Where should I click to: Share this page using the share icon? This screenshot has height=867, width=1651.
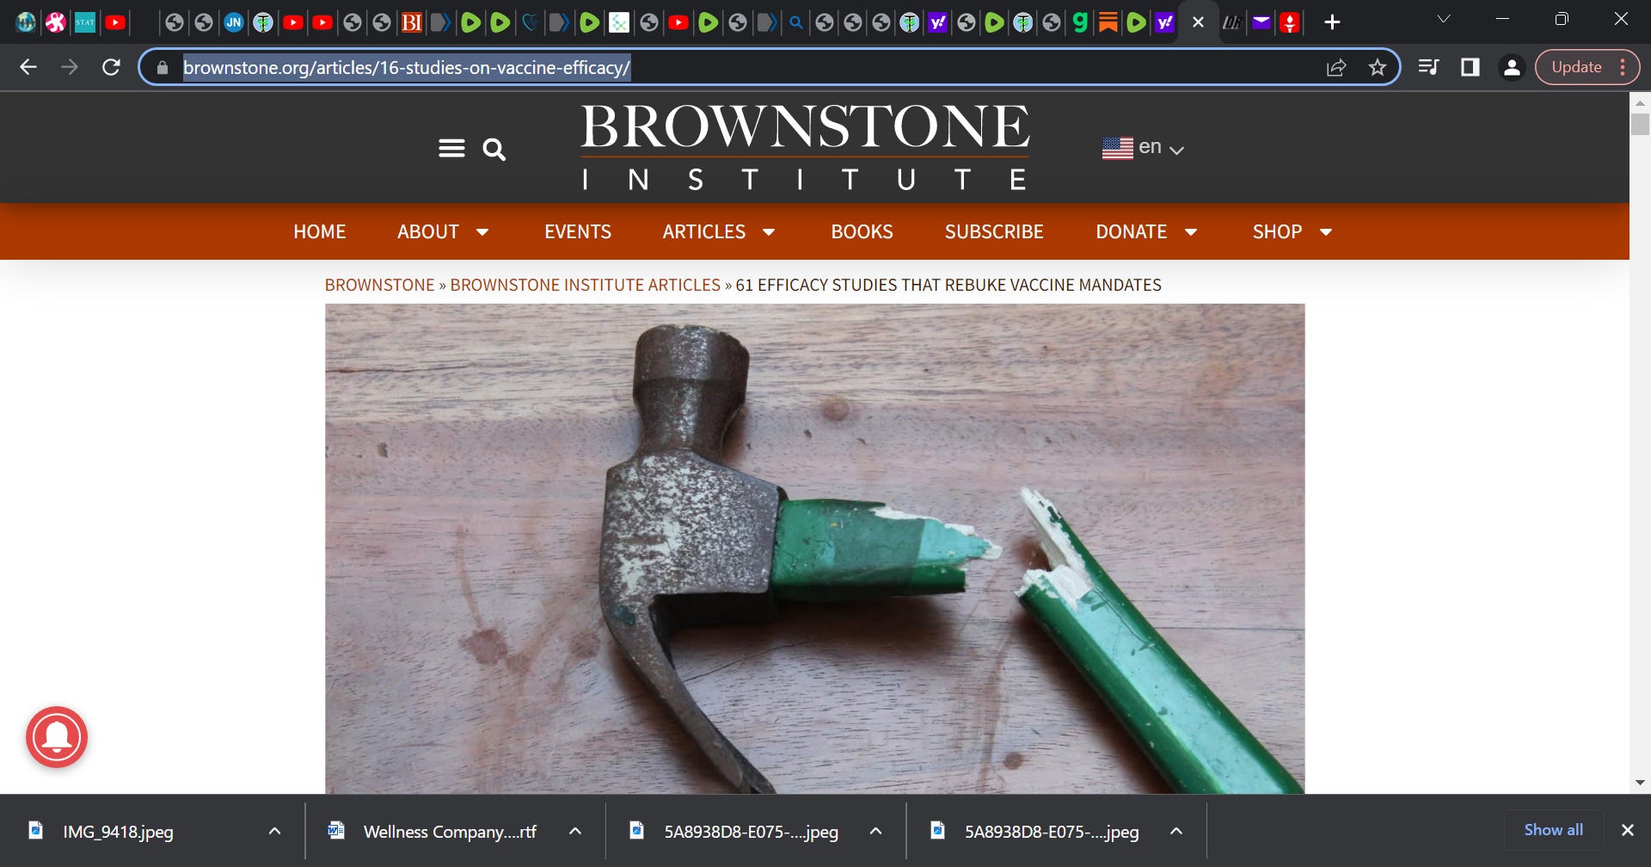1336,67
